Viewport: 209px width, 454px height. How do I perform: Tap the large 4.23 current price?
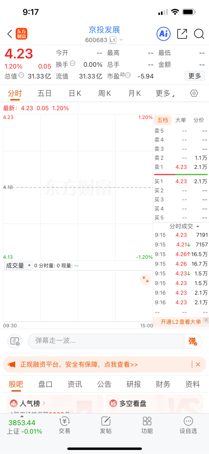[x=19, y=54]
